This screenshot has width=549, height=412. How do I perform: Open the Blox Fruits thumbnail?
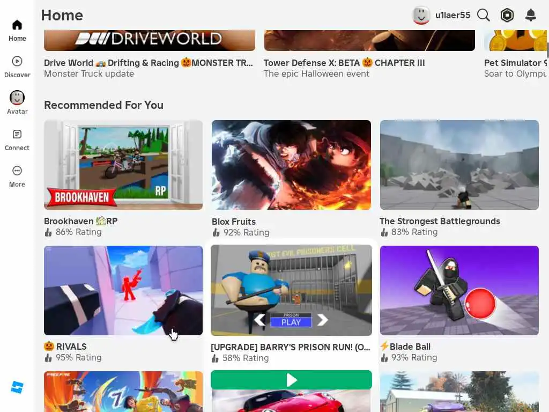[x=291, y=165]
